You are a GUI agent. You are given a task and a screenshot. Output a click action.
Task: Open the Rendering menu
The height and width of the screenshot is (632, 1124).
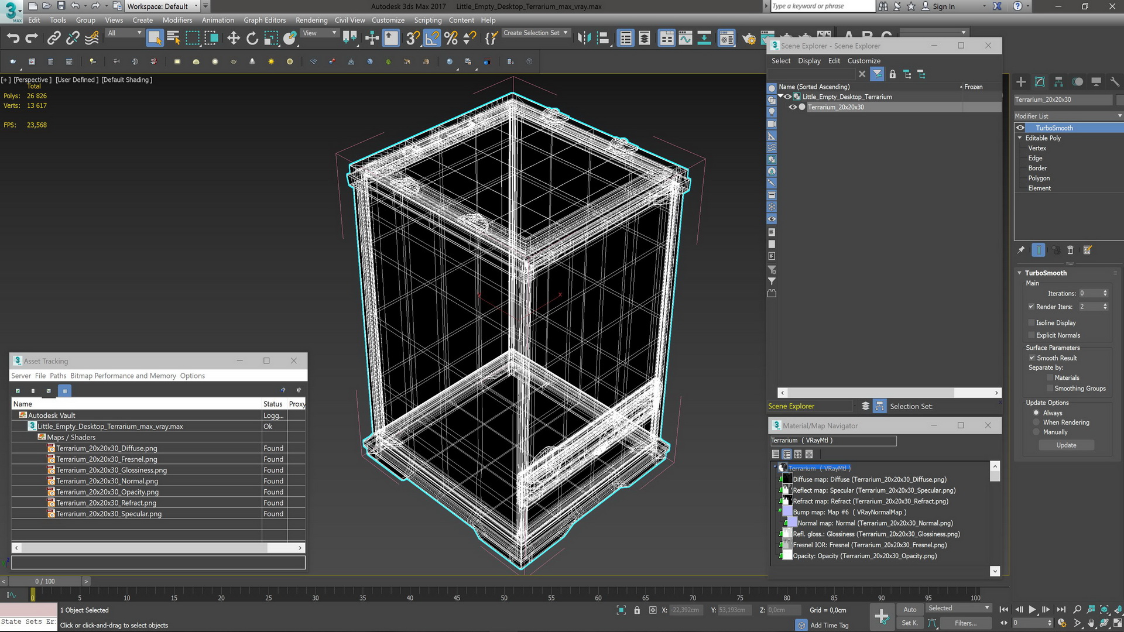point(311,20)
